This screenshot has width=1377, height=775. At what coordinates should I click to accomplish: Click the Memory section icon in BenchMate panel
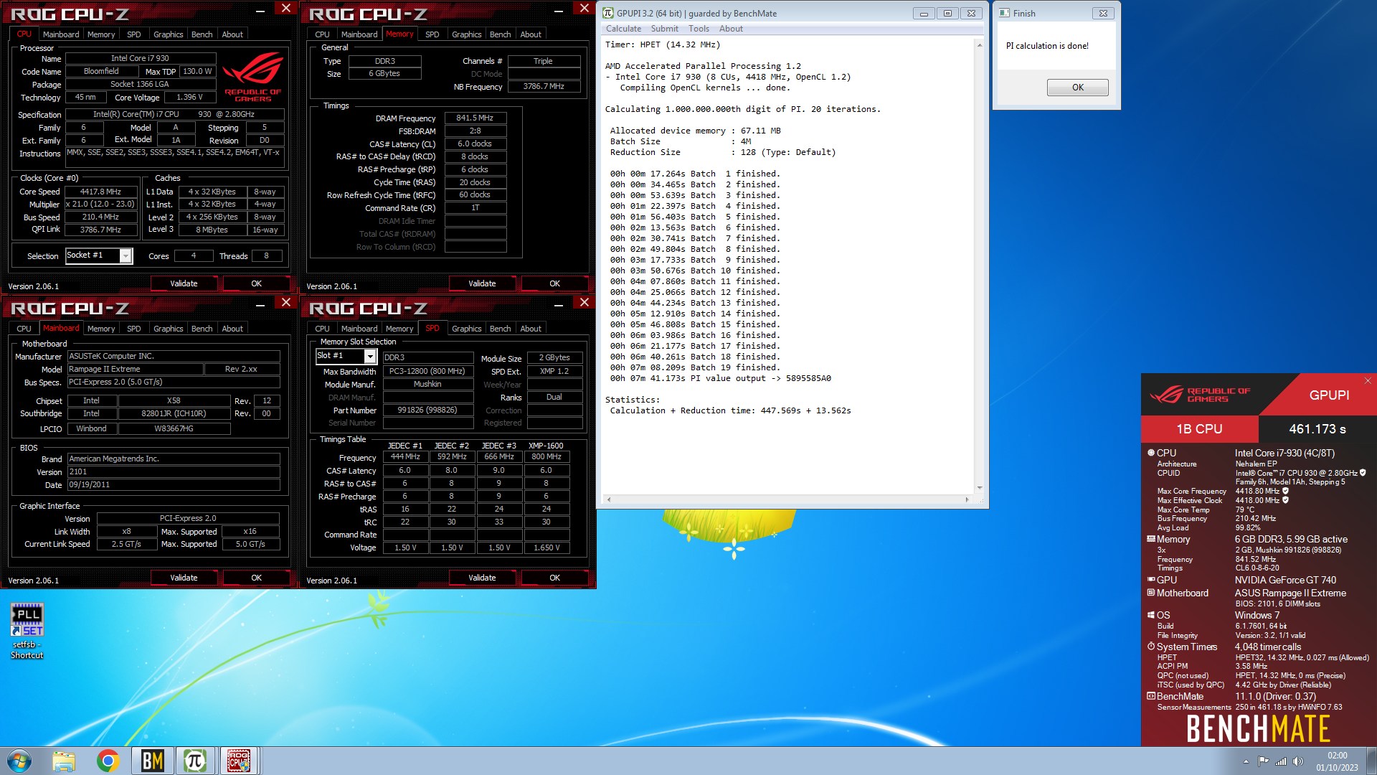coord(1151,539)
